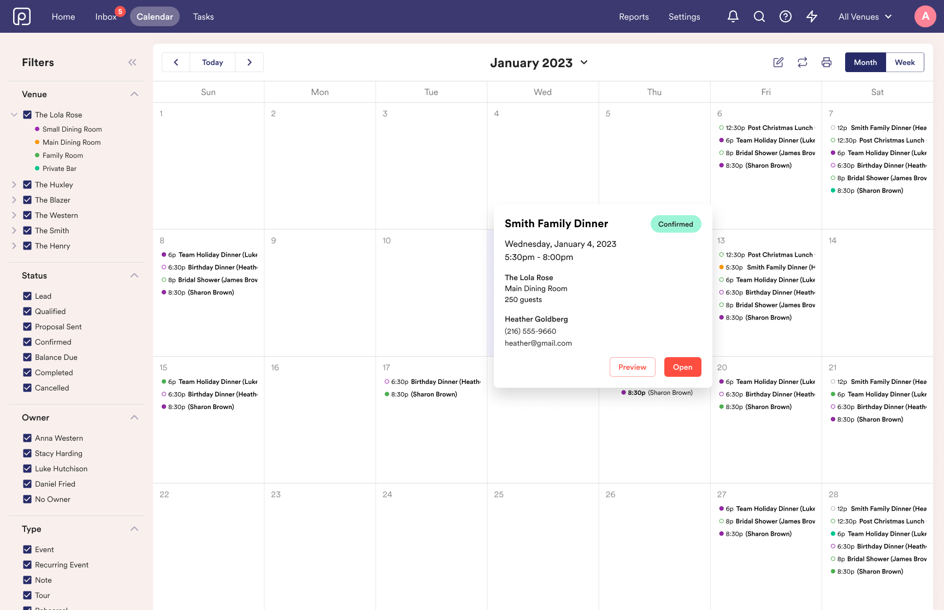This screenshot has height=610, width=944.
Task: Open the notifications bell
Action: (733, 16)
